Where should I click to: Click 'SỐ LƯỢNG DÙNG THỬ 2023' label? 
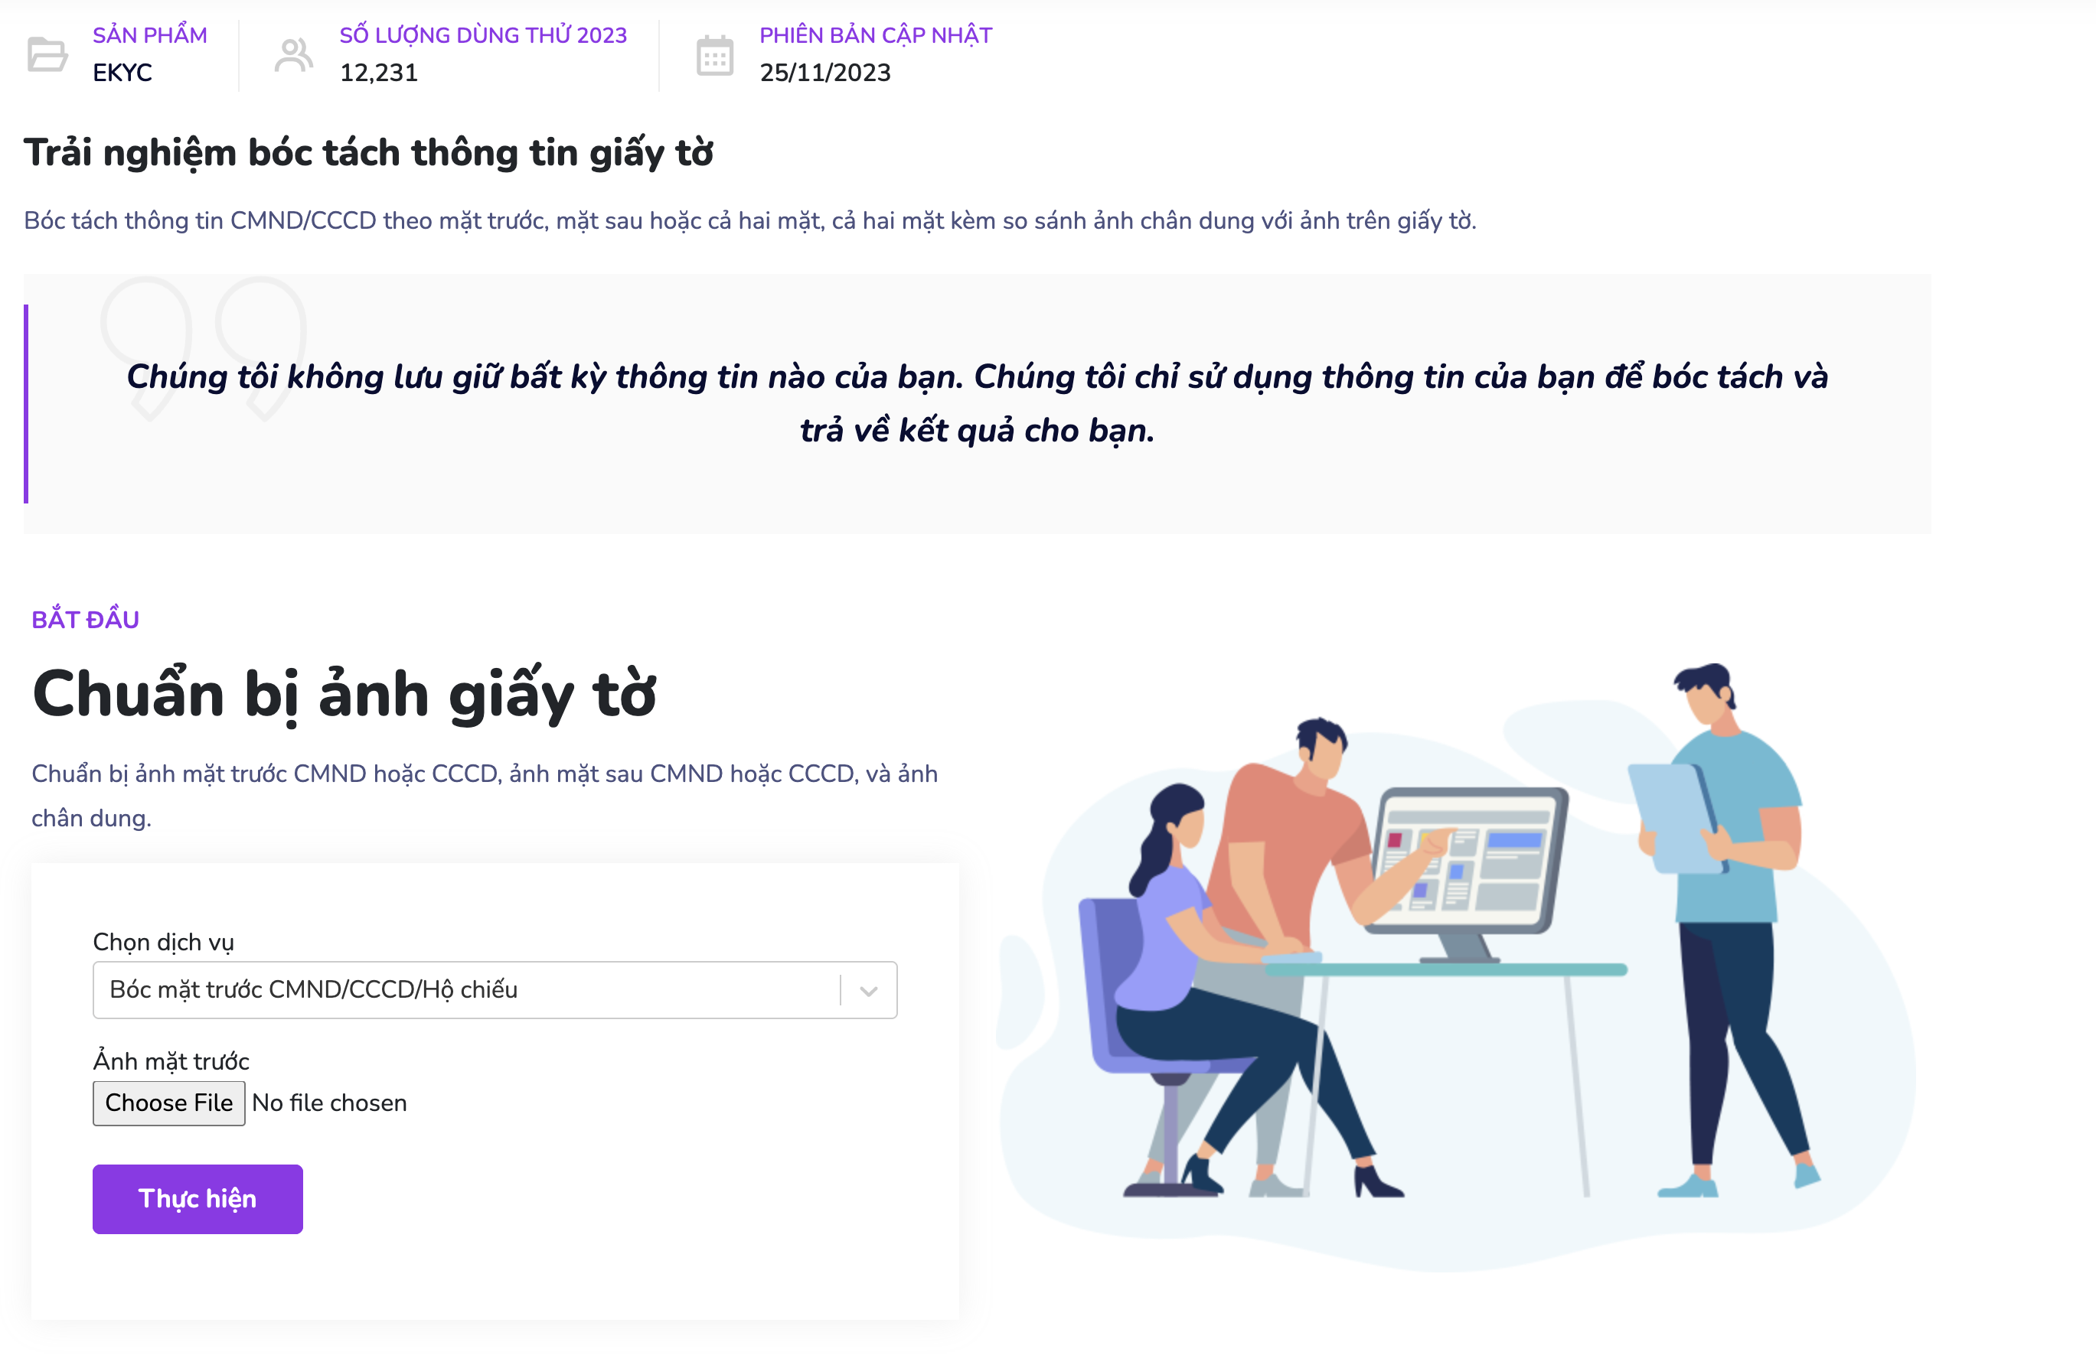484,35
